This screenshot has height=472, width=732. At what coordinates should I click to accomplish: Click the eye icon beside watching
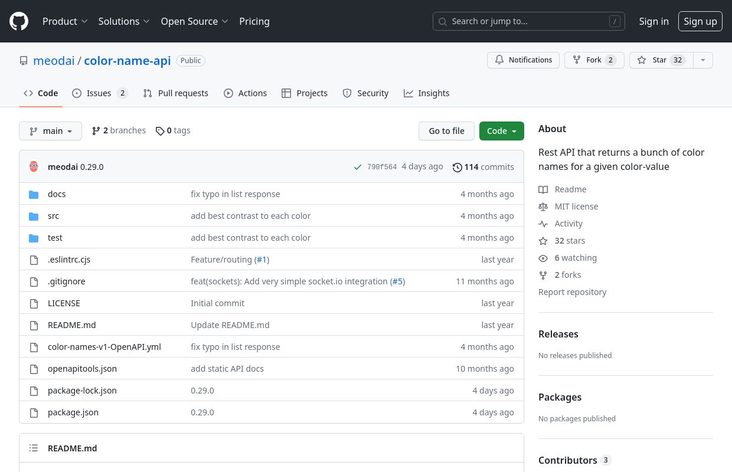click(x=543, y=258)
